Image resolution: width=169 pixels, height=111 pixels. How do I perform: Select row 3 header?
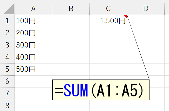tap(7, 45)
